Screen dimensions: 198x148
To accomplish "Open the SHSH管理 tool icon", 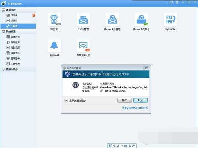I will tap(83, 20).
